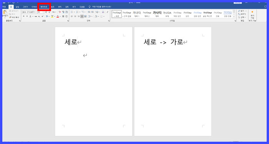
Task: Click the paragraph Shading paint bucket
Action: (x=96, y=16)
